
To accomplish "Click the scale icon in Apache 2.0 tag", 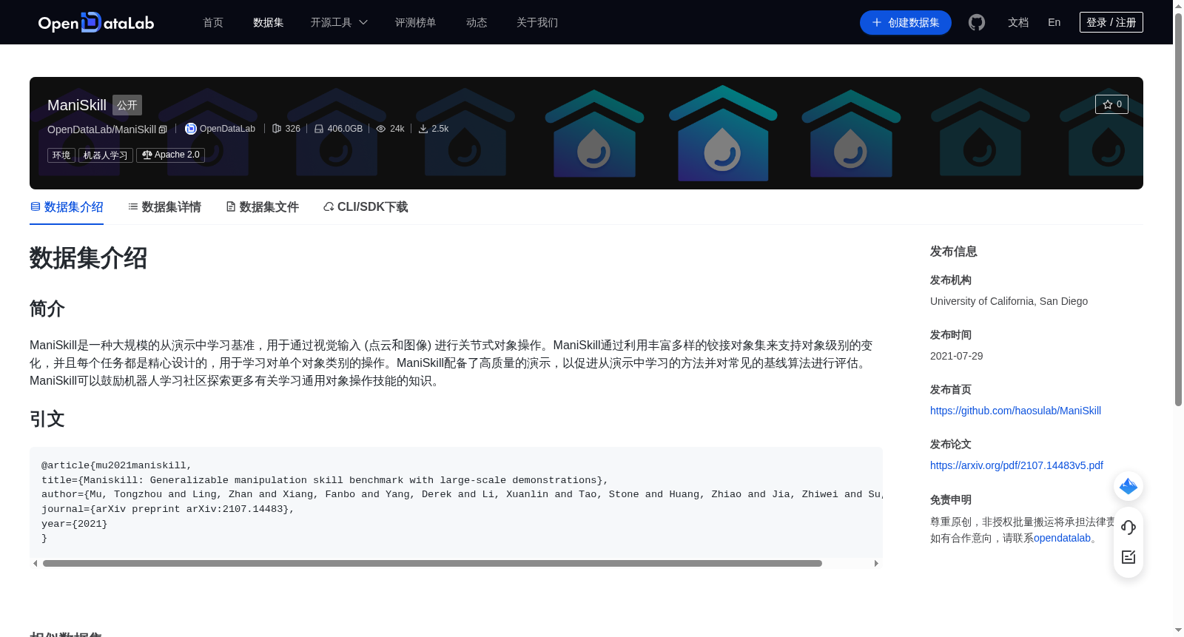I will pyautogui.click(x=147, y=155).
